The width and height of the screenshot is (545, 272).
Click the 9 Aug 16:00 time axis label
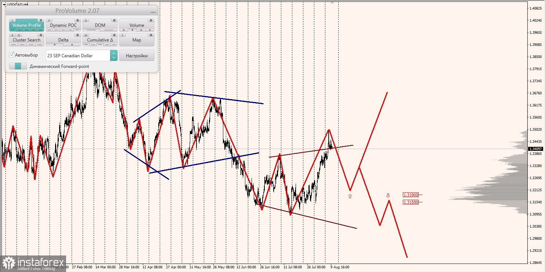tap(340, 267)
